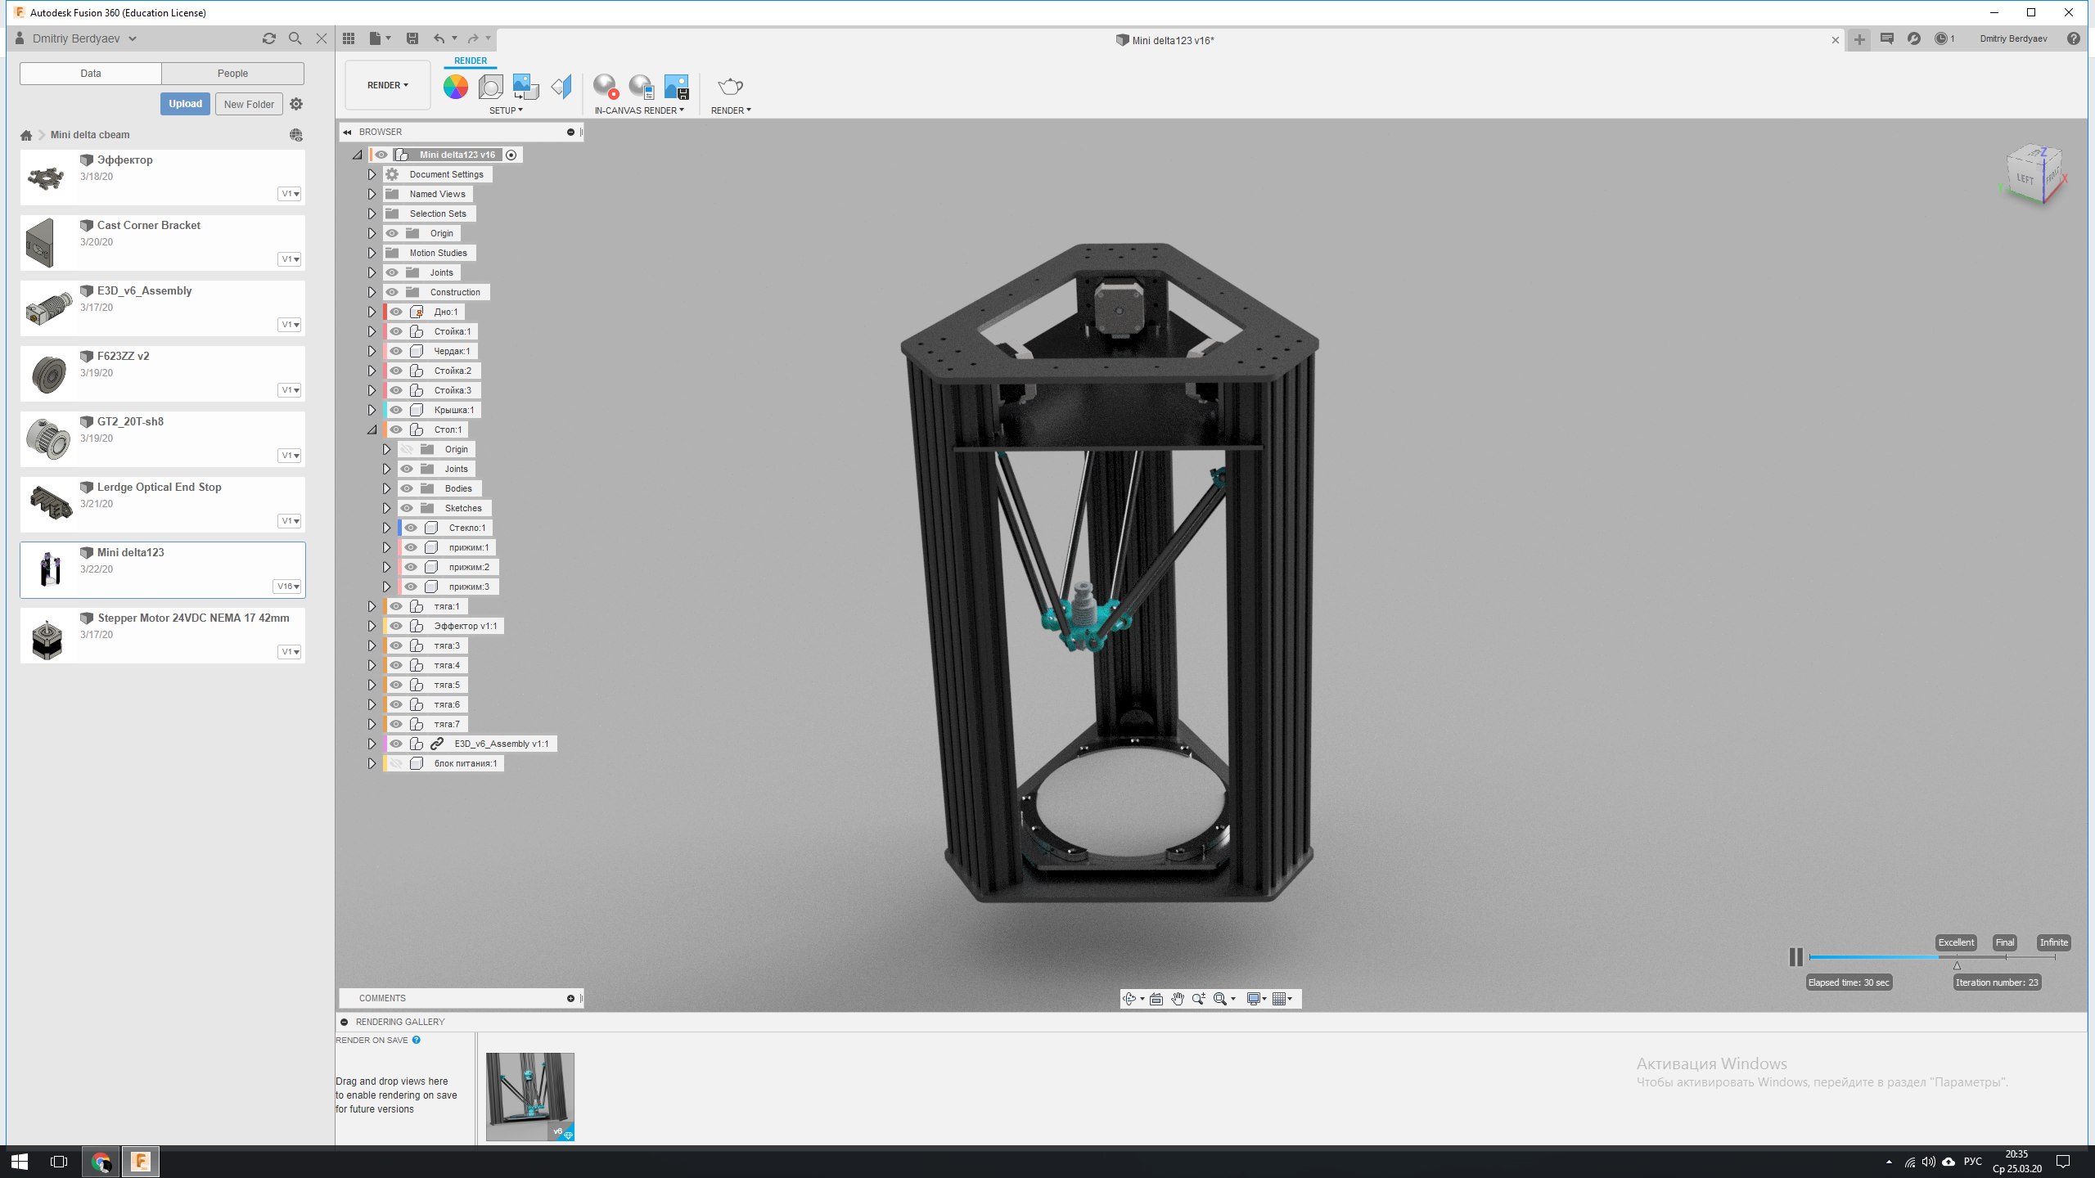Click the Redo arrow icon
This screenshot has width=2095, height=1178.
coord(473,38)
